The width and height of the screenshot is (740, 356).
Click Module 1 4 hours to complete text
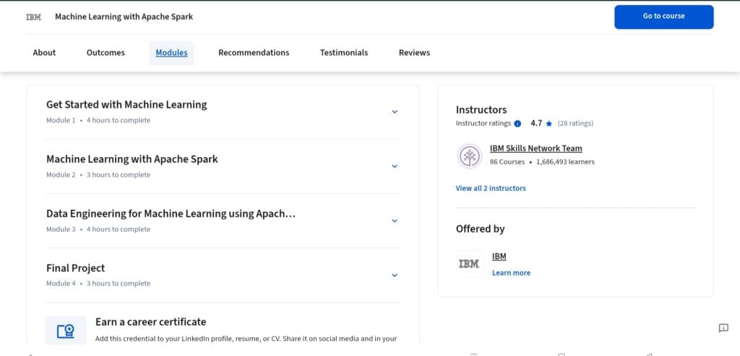[x=98, y=120]
